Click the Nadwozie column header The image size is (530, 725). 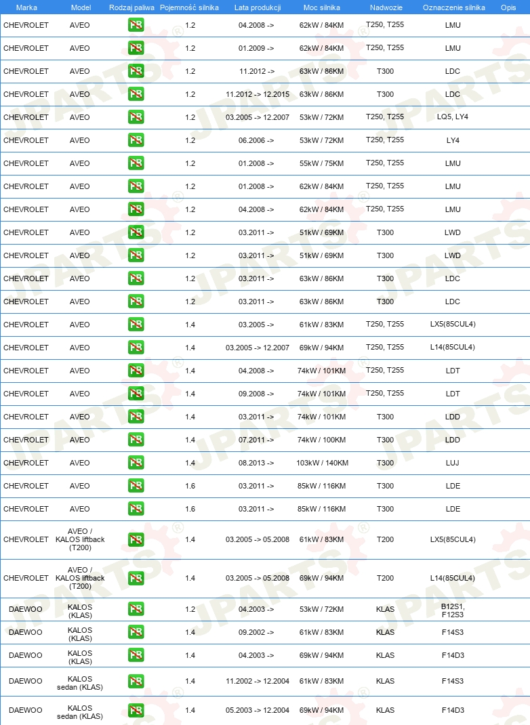[386, 7]
